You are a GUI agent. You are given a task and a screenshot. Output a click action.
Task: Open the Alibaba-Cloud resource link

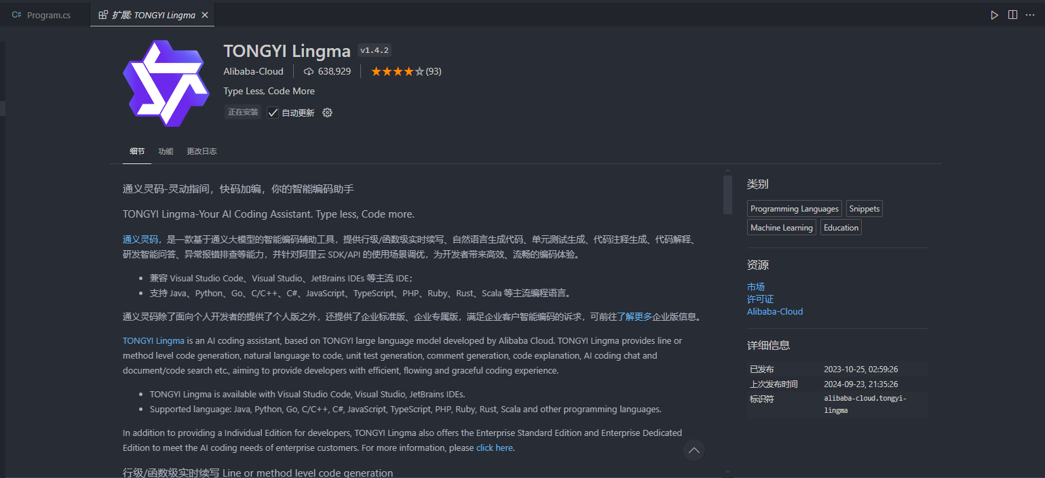point(775,311)
